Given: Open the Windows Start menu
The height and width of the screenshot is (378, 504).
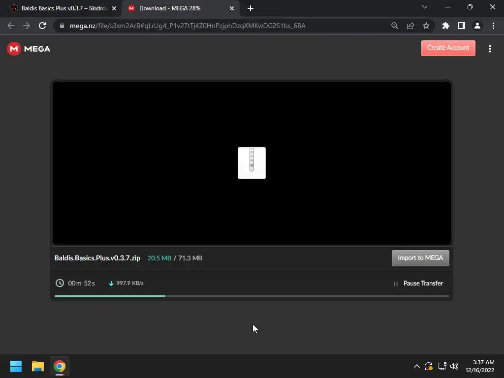Looking at the screenshot, I should pyautogui.click(x=16, y=366).
